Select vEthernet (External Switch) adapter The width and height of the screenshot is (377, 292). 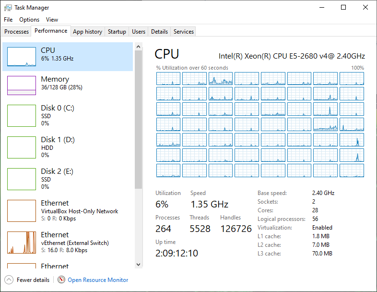[x=67, y=242]
